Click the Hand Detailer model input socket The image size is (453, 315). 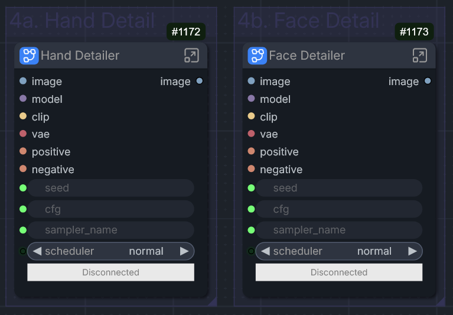click(x=23, y=99)
